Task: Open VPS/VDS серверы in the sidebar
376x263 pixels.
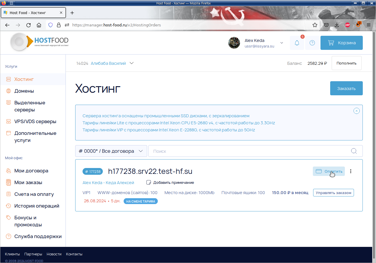Action: [33, 121]
